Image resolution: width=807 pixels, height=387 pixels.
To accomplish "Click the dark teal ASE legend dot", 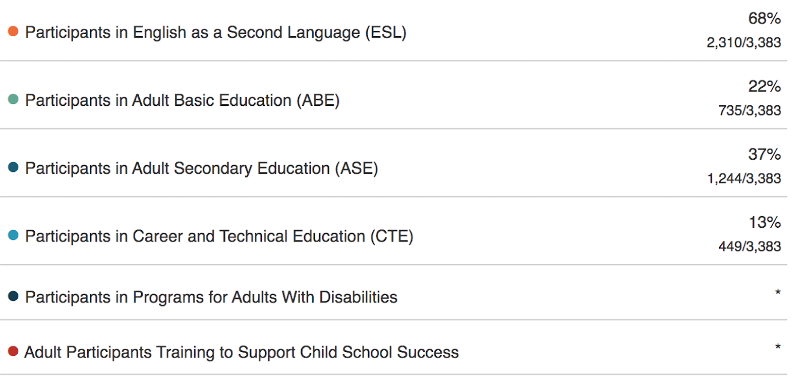I will point(13,167).
